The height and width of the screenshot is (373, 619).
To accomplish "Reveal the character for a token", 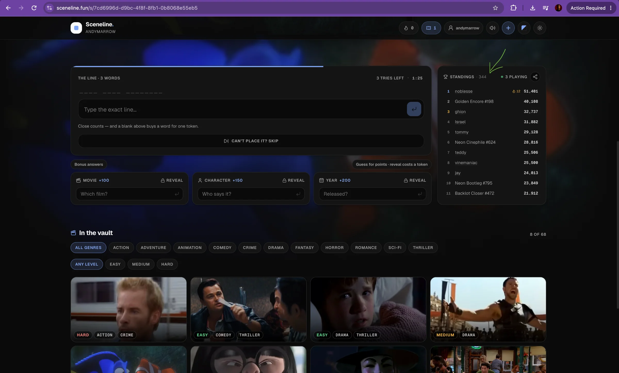I will click(x=293, y=180).
